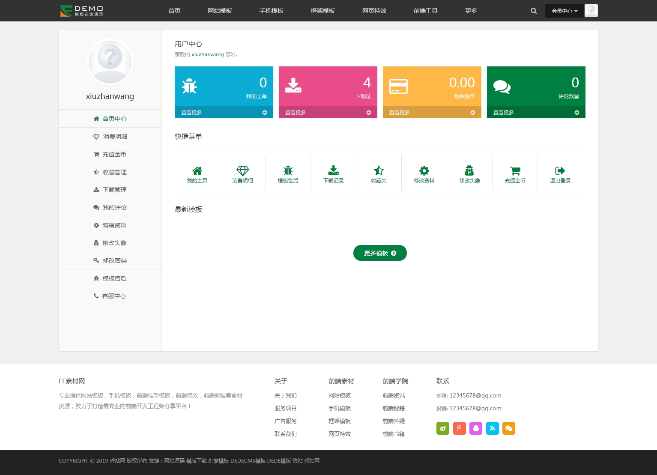Click the search magnifier icon in header
Image resolution: width=657 pixels, height=475 pixels.
[x=534, y=11]
